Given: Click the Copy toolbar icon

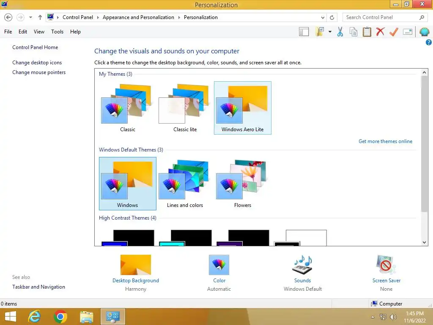Looking at the screenshot, I should coord(354,32).
